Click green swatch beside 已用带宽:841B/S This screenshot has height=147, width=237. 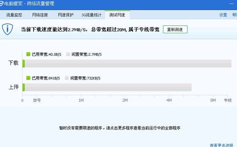click(x=28, y=78)
